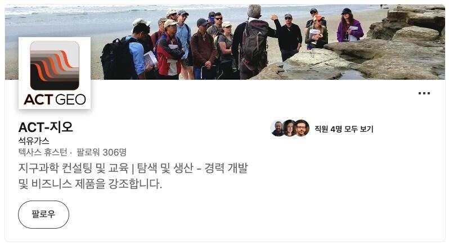Click the description line ending with 강조합니다
The height and width of the screenshot is (250, 449).
click(90, 184)
